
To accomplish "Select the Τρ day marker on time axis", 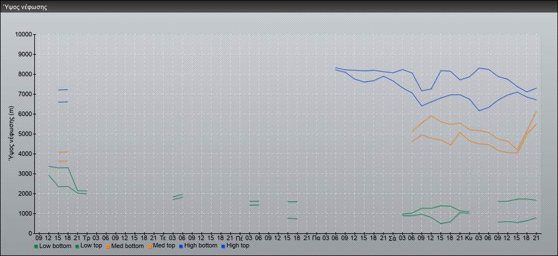I will coord(86,237).
